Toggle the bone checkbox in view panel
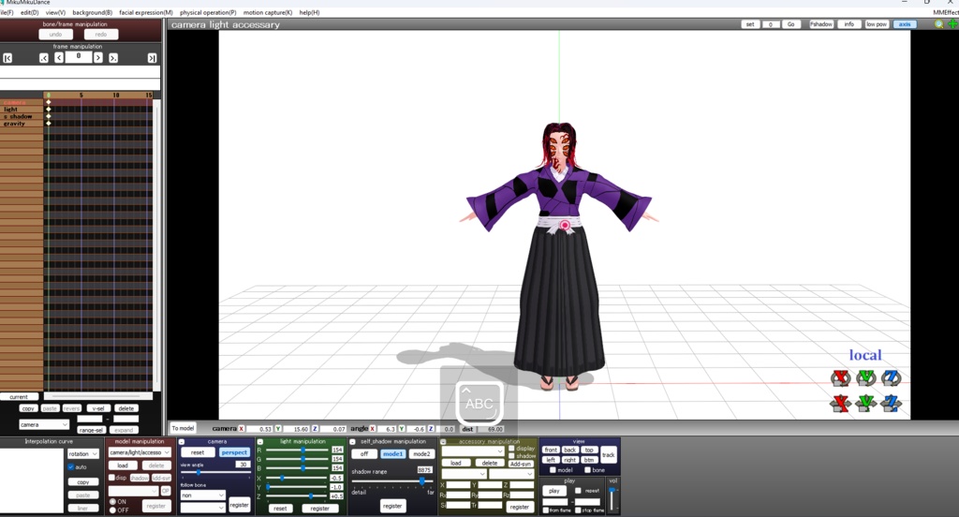959x517 pixels. 587,470
